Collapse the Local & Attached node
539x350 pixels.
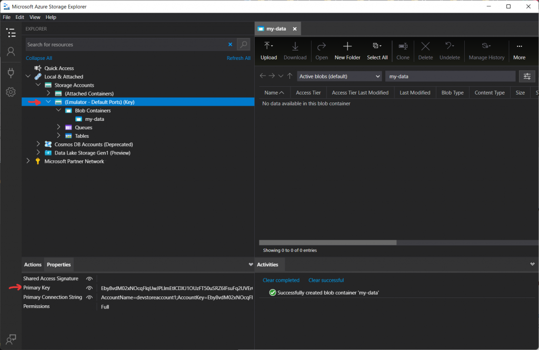[x=28, y=77]
